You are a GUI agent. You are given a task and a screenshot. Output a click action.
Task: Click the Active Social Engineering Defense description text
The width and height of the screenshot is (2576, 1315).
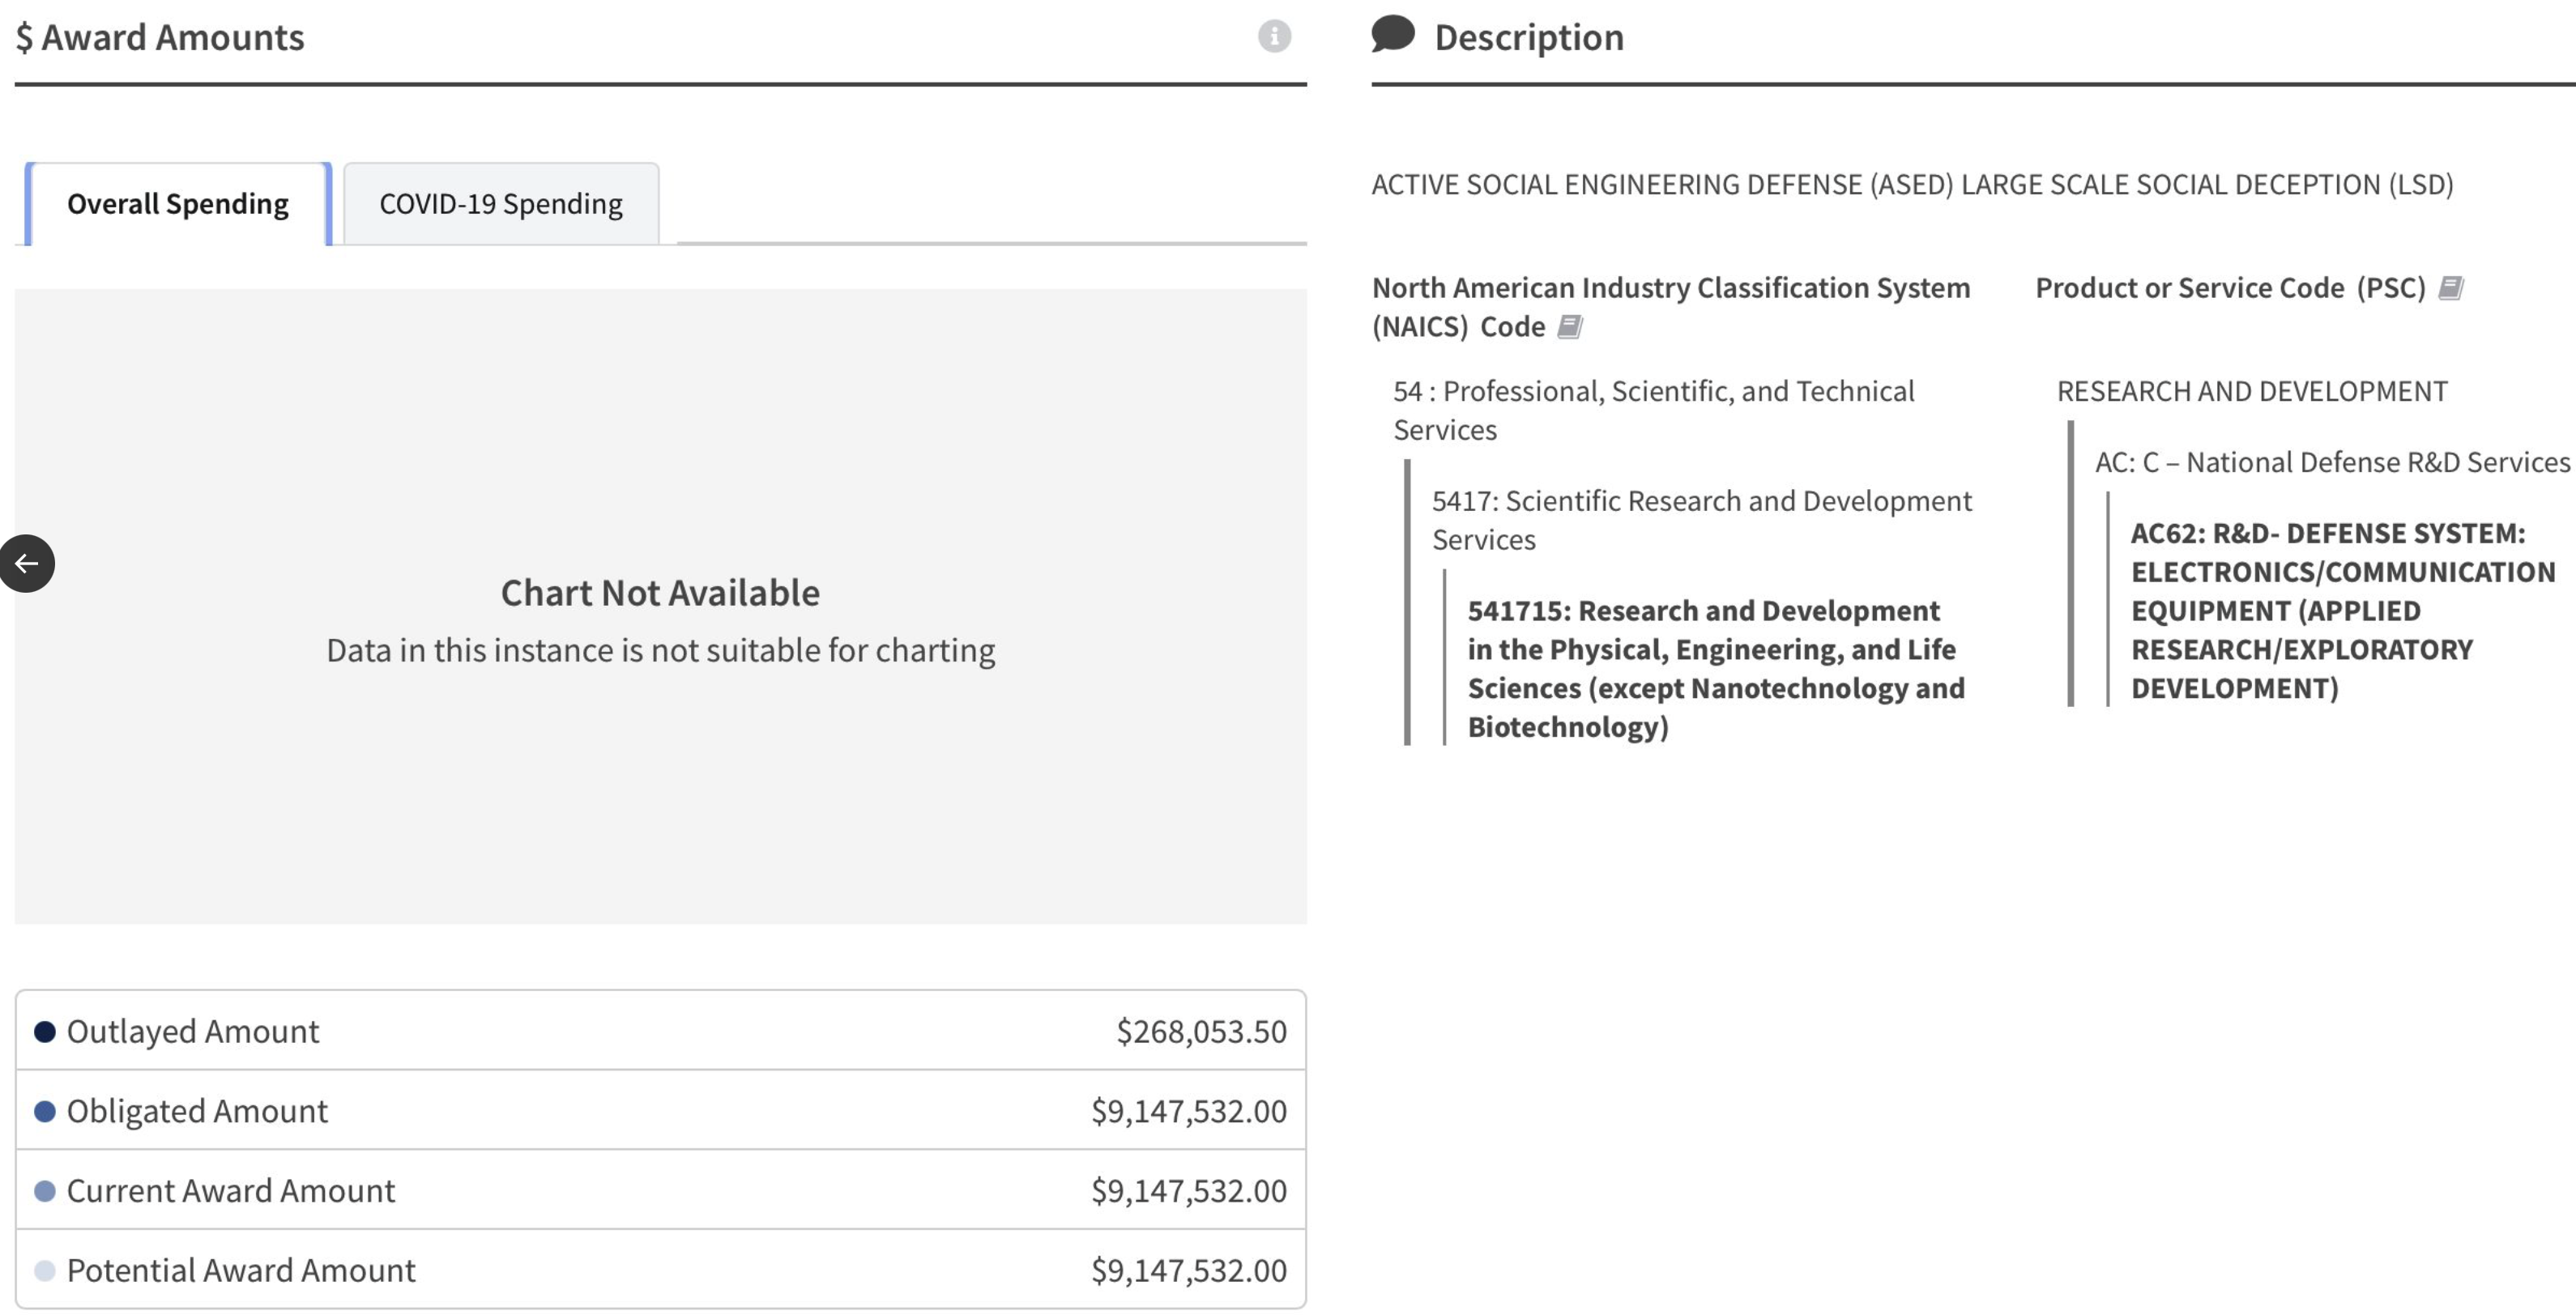click(x=1911, y=185)
